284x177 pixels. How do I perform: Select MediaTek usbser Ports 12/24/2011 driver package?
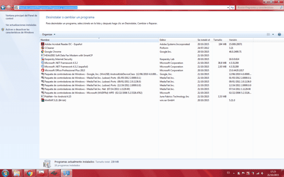(93, 85)
